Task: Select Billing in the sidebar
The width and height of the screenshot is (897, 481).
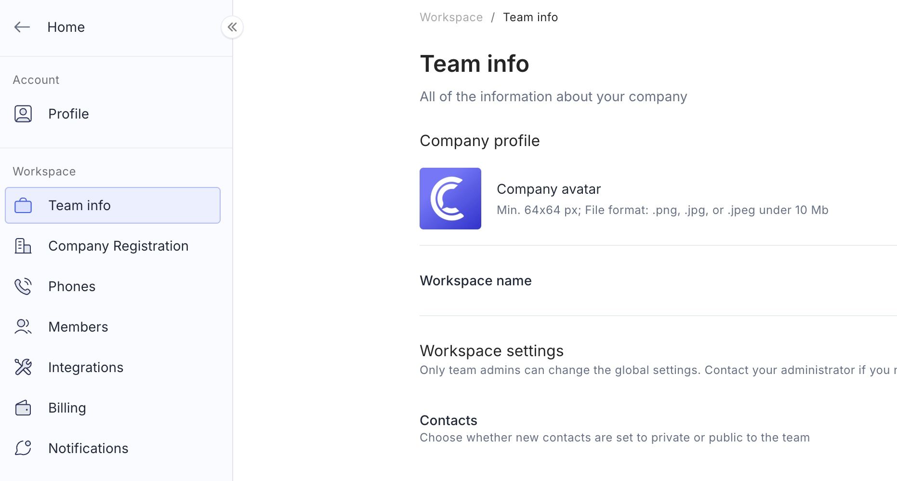Action: [67, 408]
